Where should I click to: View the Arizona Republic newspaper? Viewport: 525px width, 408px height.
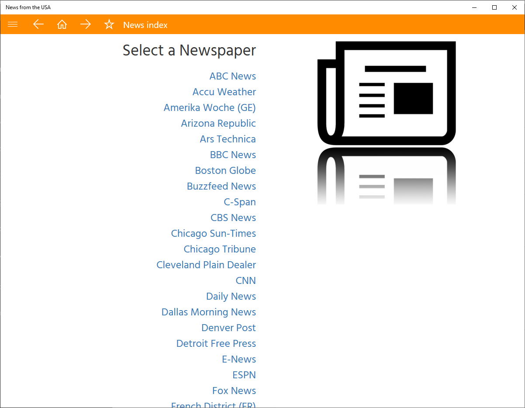(218, 123)
